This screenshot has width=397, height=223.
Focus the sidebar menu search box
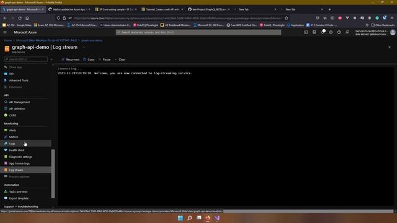point(25,59)
